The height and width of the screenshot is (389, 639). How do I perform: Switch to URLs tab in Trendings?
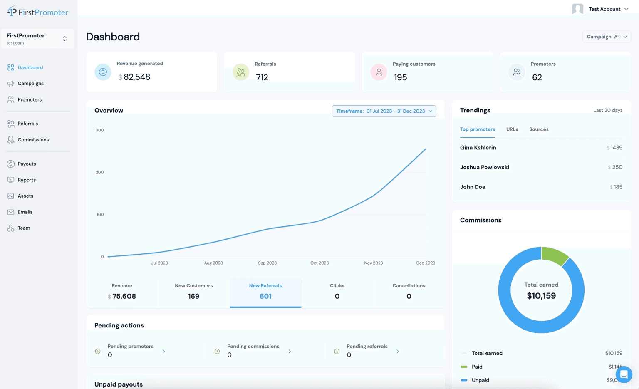pos(512,129)
